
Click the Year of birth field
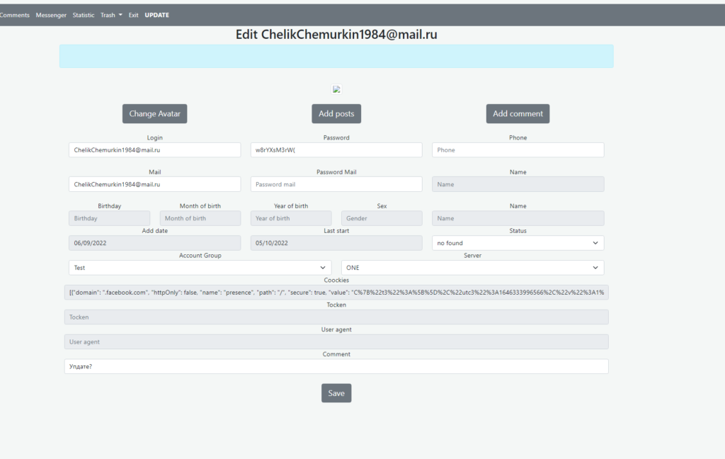tap(291, 218)
